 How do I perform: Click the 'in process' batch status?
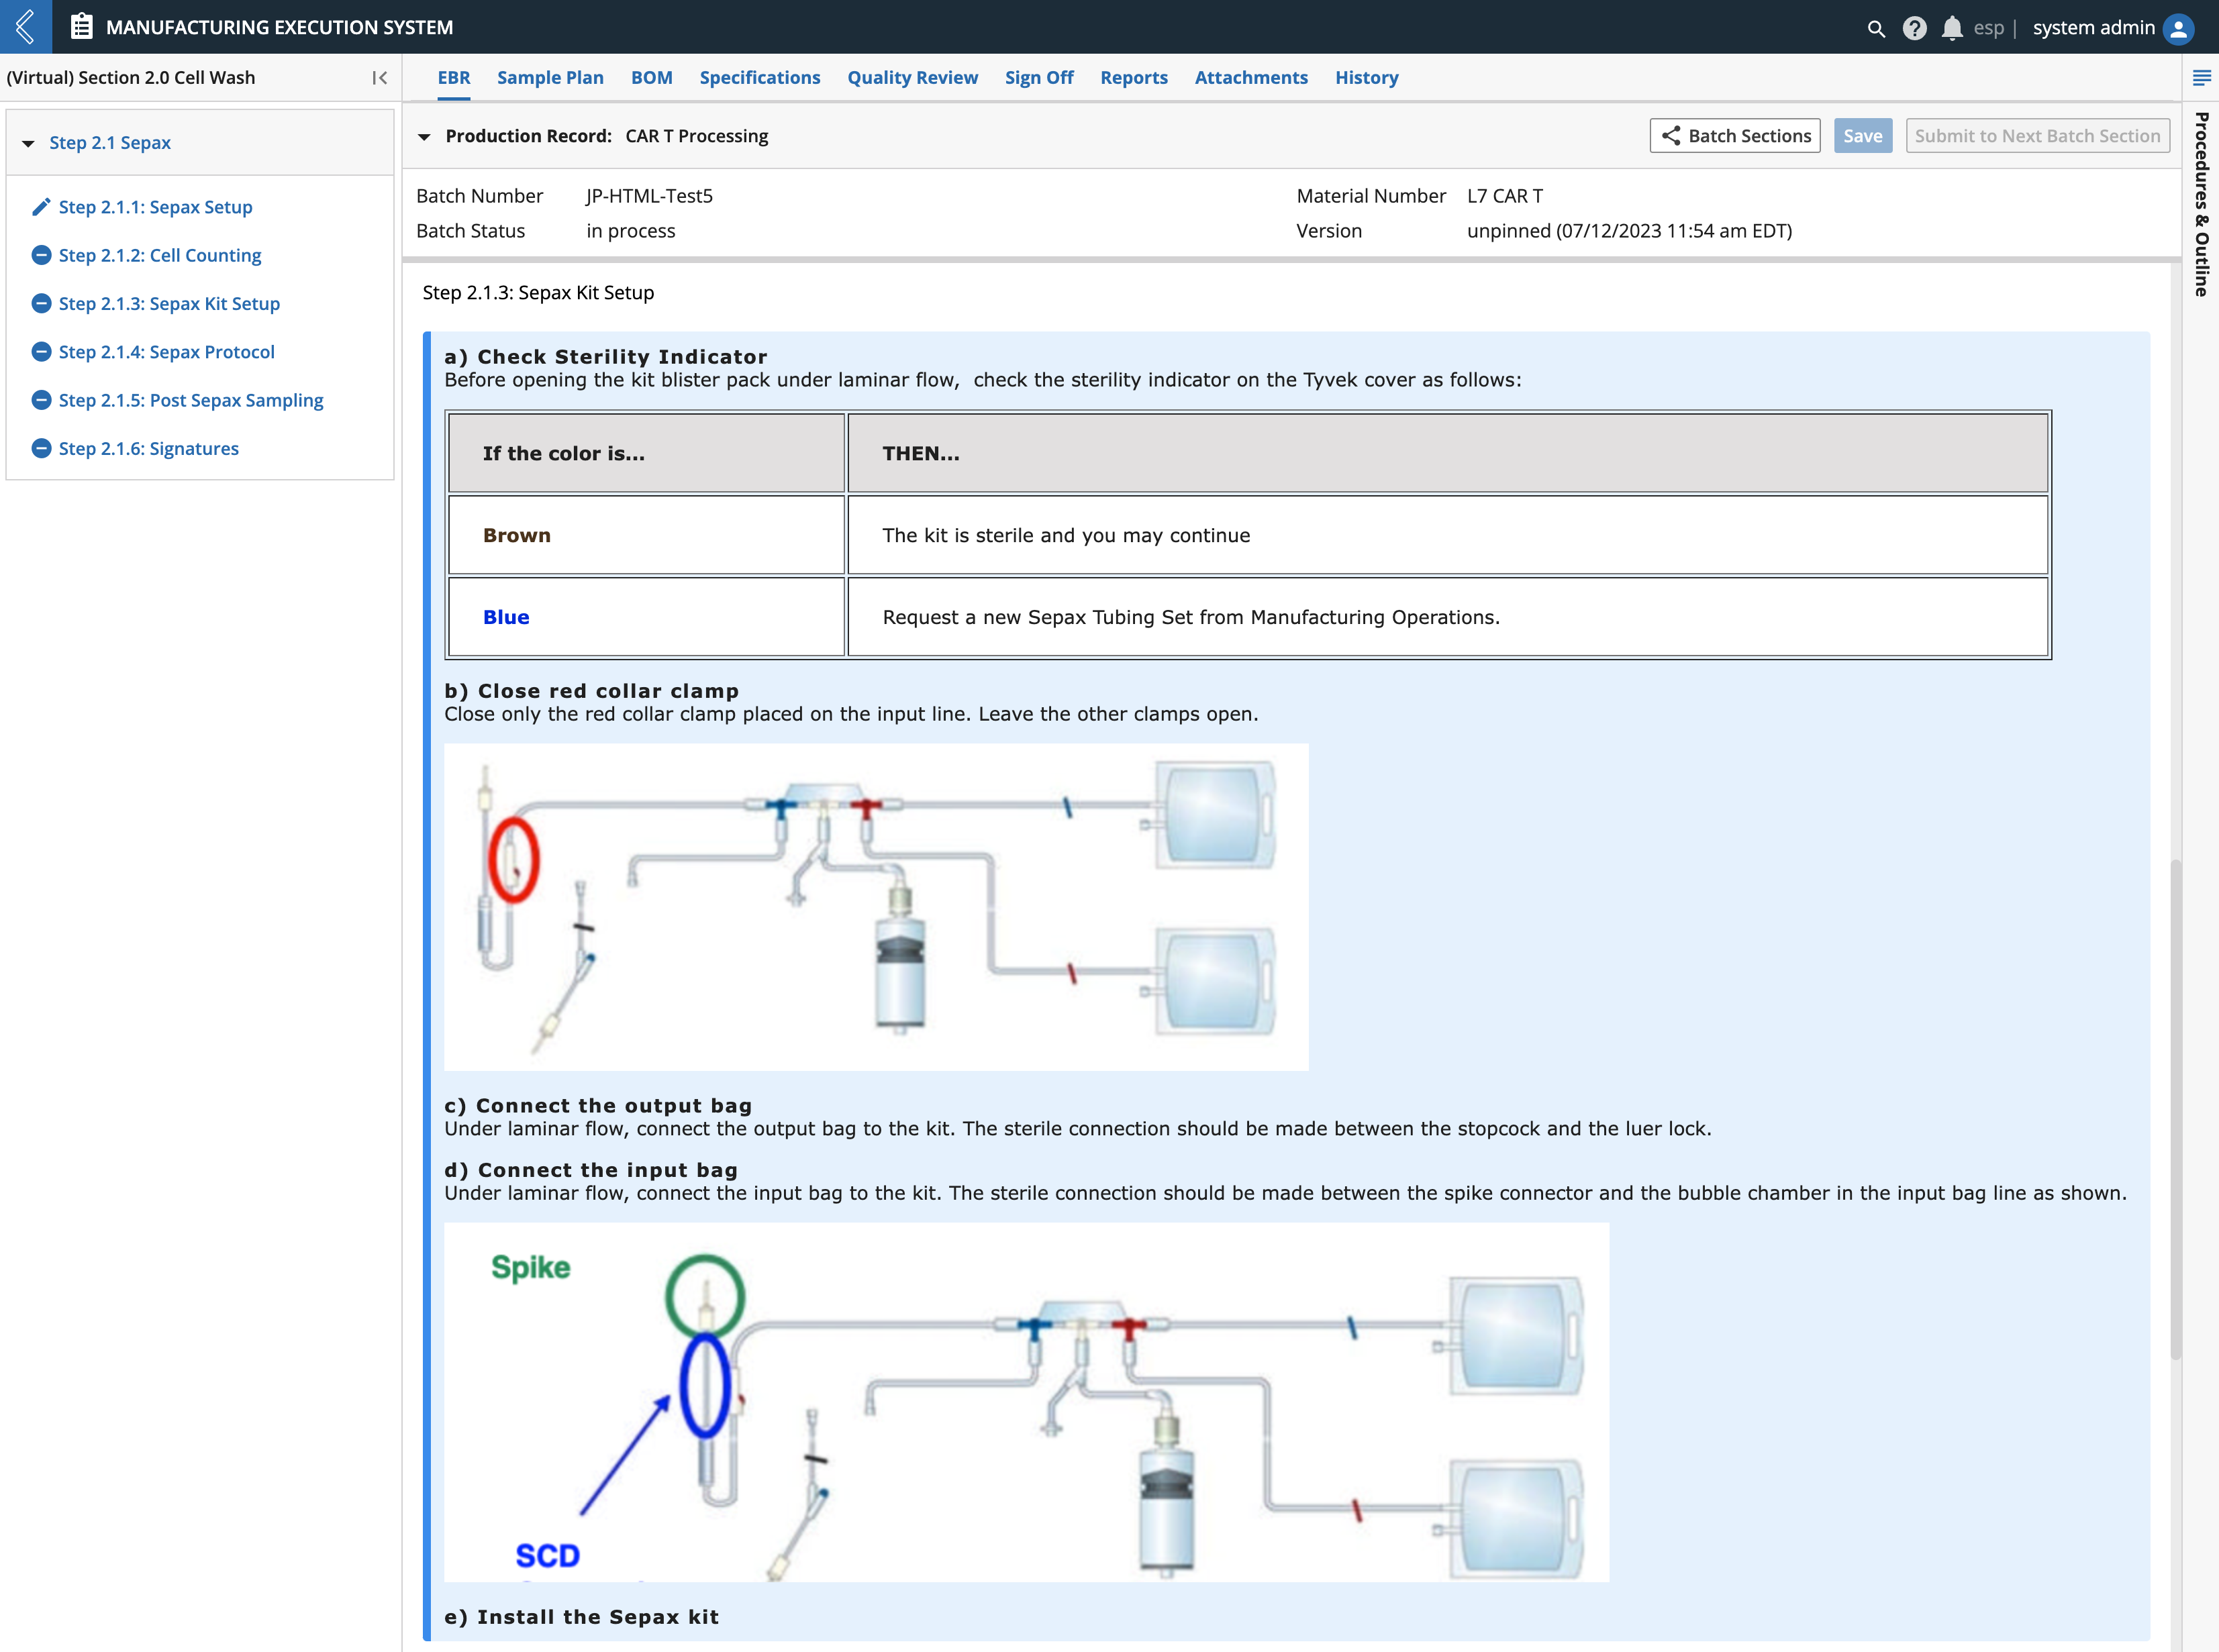pyautogui.click(x=630, y=231)
